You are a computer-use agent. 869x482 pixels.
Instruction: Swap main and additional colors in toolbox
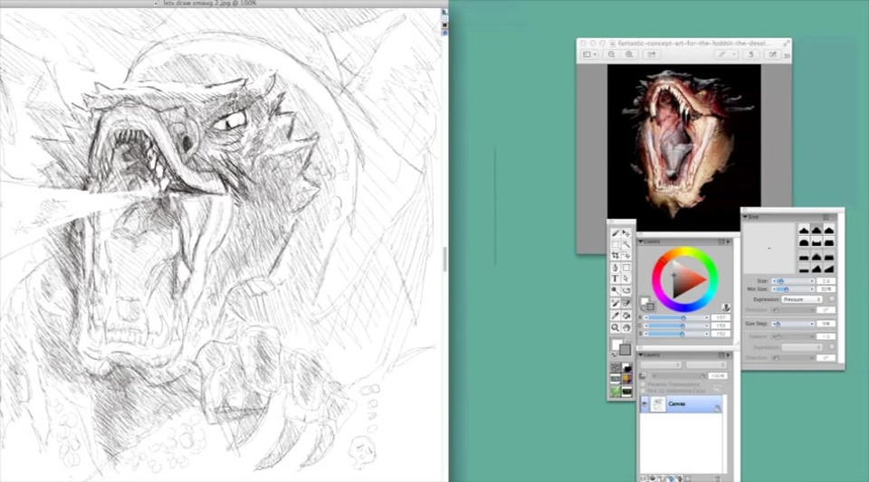614,354
